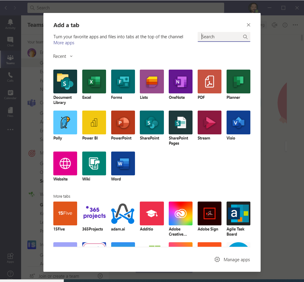The height and width of the screenshot is (282, 304).
Task: Click the top Teams search bar
Action: [x=126, y=8]
